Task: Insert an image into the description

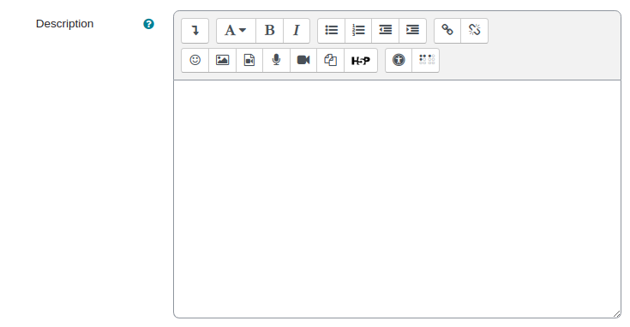Action: tap(222, 60)
